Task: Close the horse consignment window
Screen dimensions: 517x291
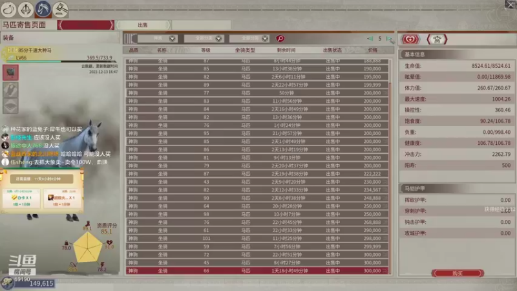Action: tap(511, 5)
